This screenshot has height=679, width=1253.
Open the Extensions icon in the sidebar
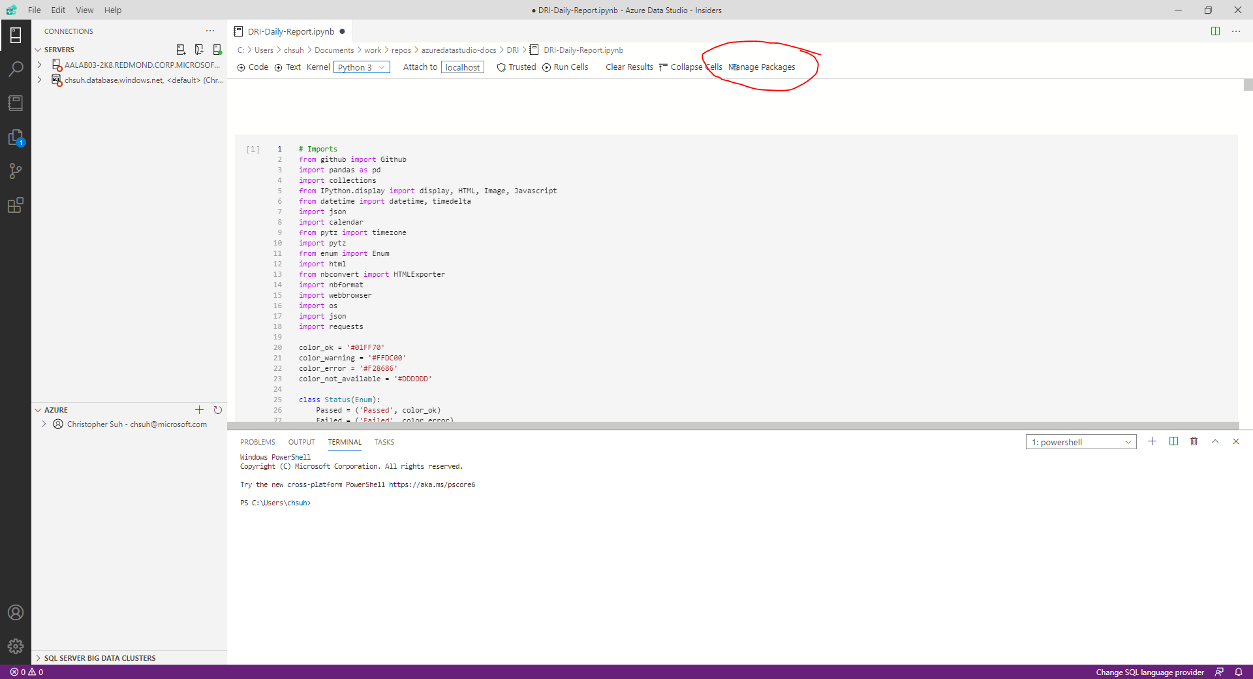16,205
